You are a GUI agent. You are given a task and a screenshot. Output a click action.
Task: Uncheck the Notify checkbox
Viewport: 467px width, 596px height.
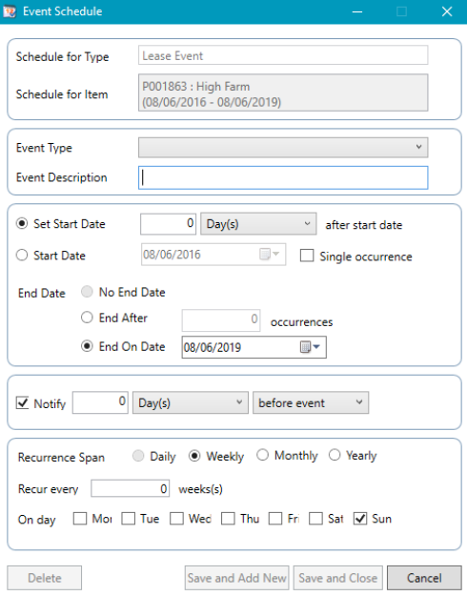tap(23, 403)
